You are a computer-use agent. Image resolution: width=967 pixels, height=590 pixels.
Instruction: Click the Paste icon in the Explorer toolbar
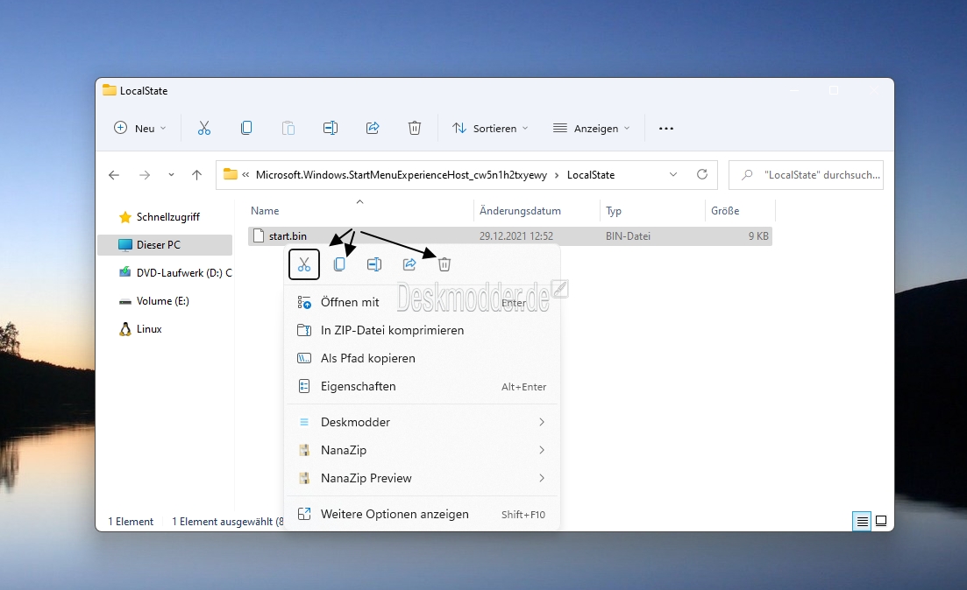click(x=288, y=128)
